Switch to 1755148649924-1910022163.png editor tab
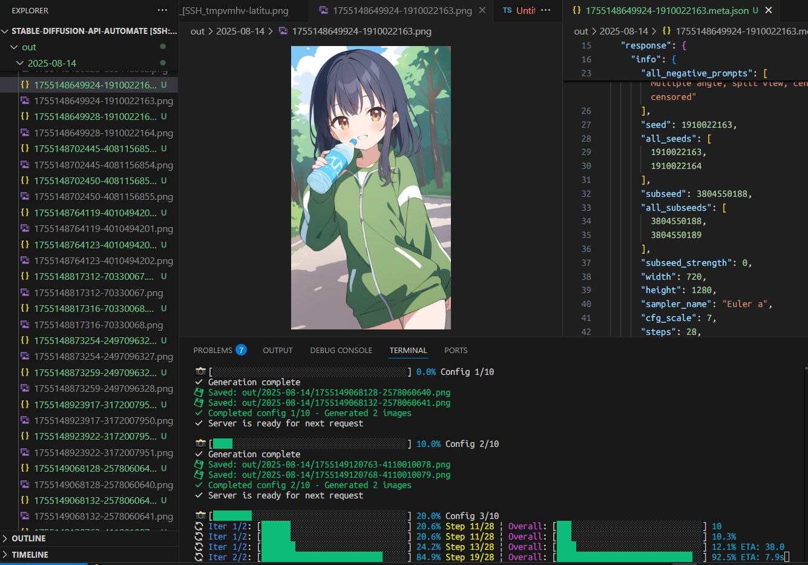 pos(402,10)
